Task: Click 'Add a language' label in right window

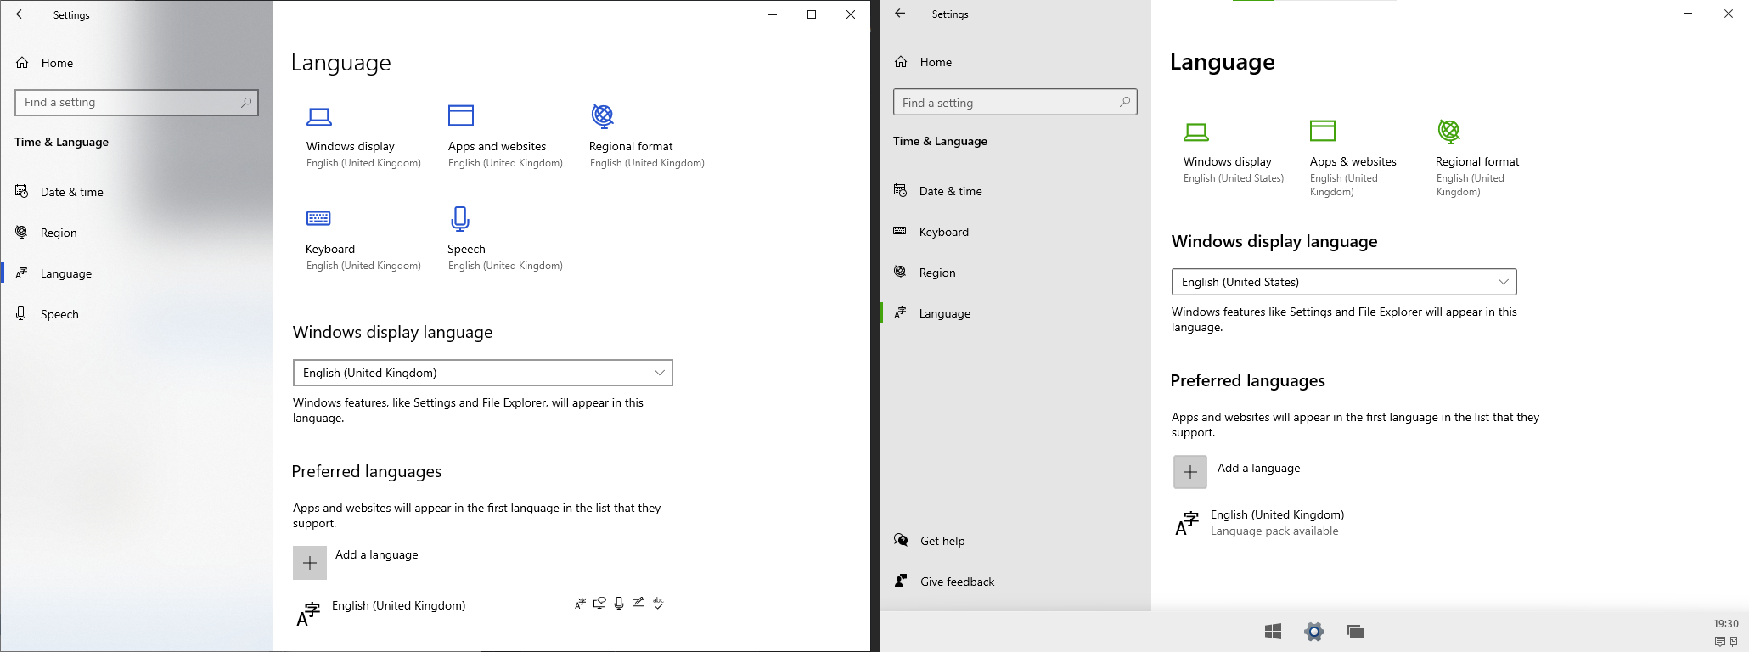Action: (x=1258, y=468)
